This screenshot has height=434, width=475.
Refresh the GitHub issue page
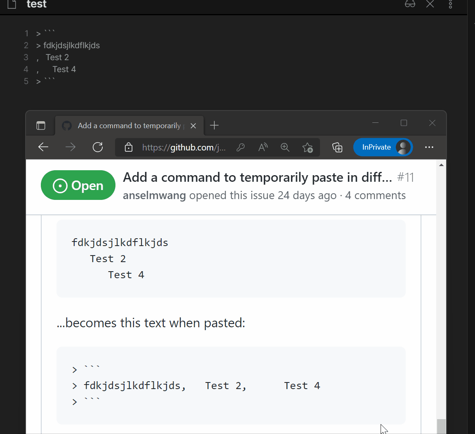point(98,147)
